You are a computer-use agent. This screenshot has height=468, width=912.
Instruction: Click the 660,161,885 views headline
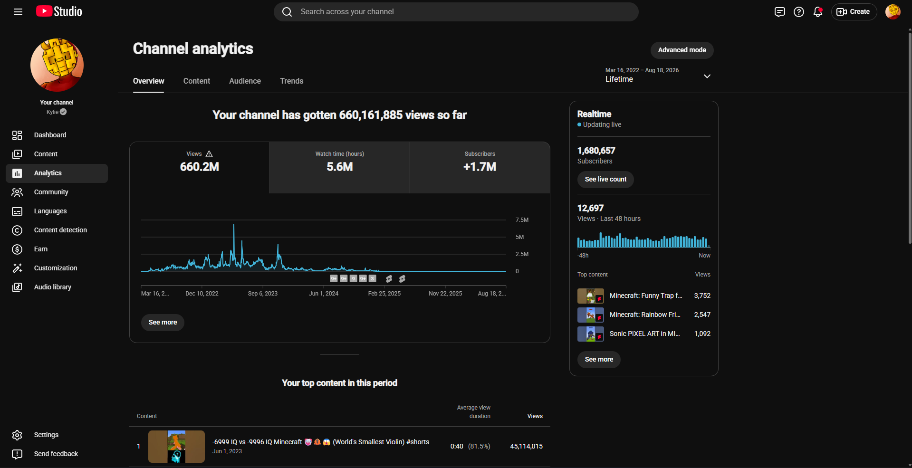point(339,115)
